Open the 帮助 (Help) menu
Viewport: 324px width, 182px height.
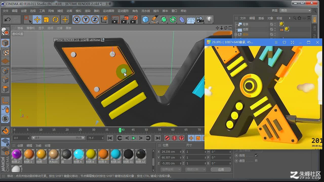[x=184, y=11]
